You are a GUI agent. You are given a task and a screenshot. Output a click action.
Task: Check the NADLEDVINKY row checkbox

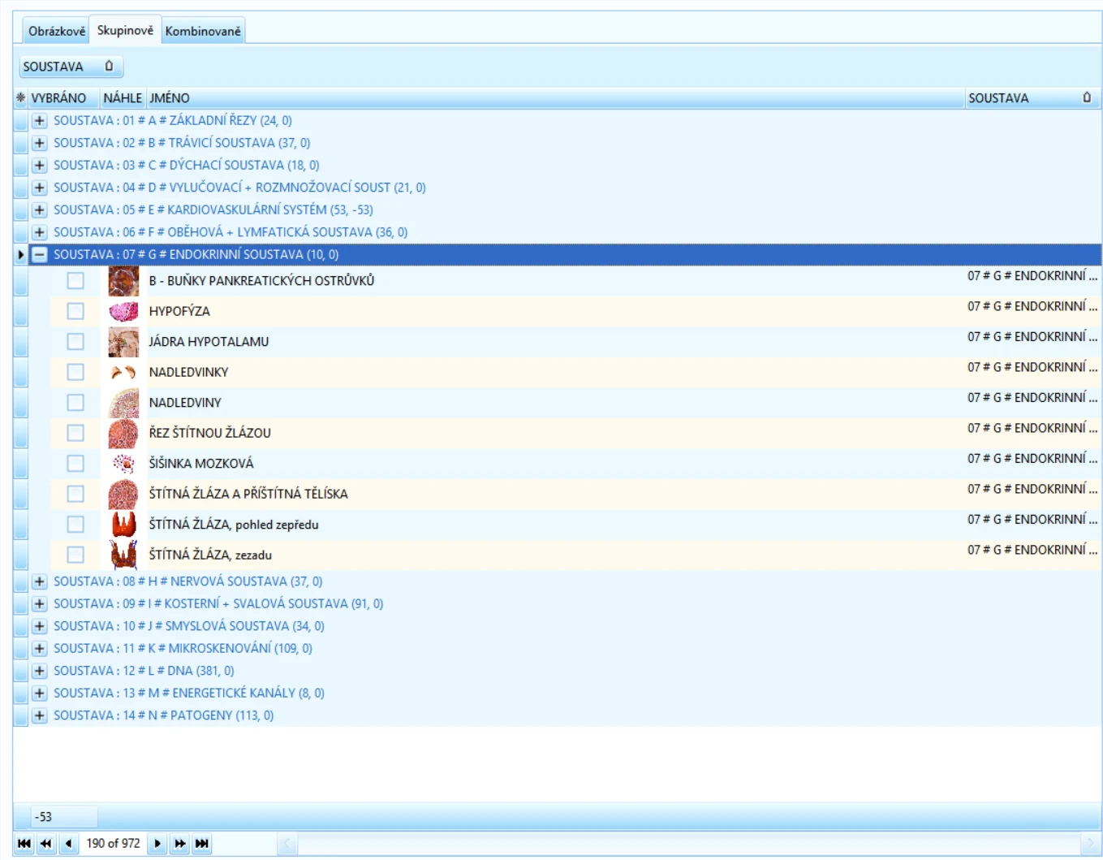(x=75, y=372)
